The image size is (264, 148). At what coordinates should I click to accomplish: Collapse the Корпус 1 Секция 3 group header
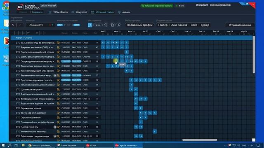[x=131, y=38]
